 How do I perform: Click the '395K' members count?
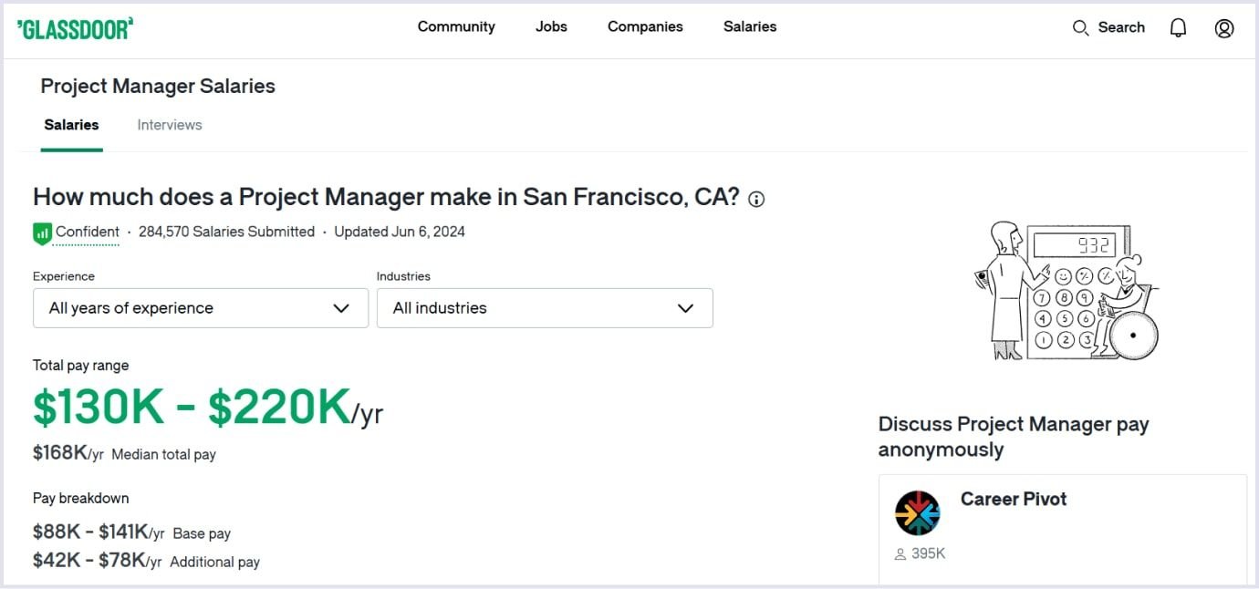click(x=929, y=553)
